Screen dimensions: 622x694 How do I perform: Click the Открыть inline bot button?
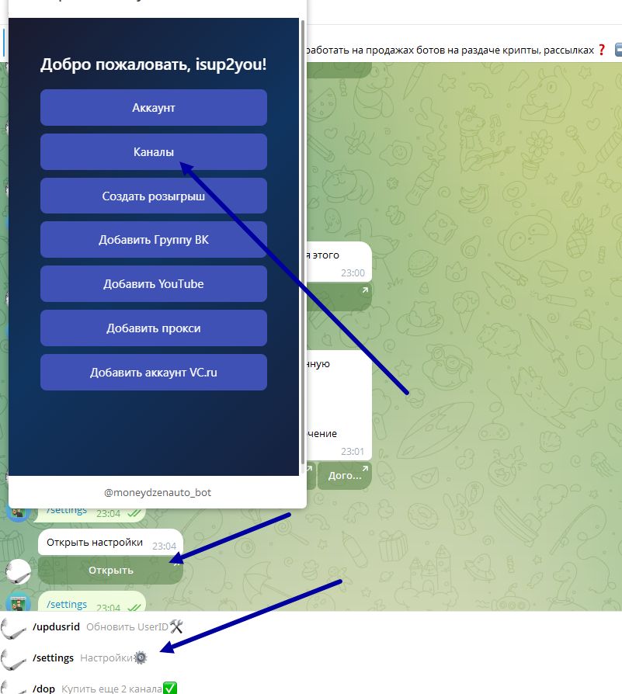point(111,570)
